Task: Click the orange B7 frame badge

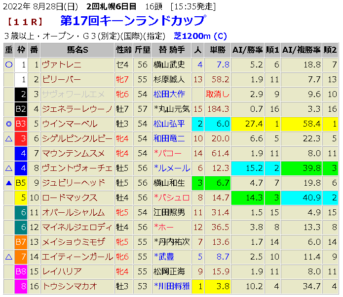Action: coord(21,242)
